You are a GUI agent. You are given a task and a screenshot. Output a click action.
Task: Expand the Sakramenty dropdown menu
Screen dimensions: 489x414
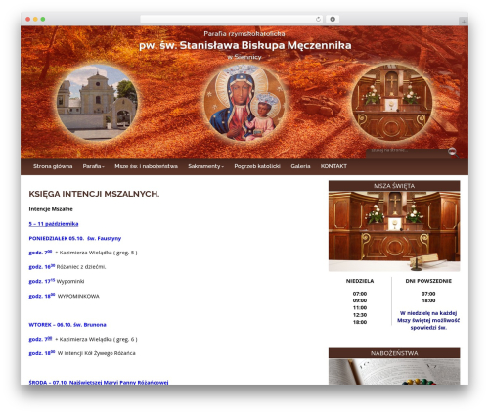[x=205, y=166]
